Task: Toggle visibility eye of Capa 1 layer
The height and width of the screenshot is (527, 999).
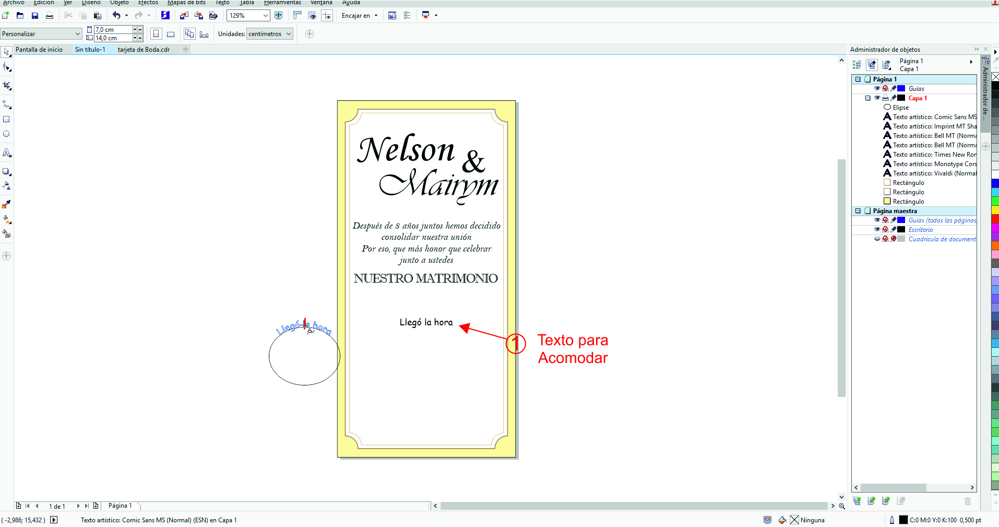Action: (877, 98)
